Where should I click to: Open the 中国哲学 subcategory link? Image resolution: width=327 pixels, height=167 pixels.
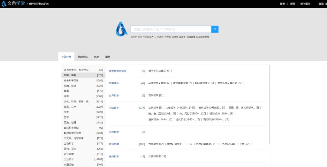[x=114, y=108]
